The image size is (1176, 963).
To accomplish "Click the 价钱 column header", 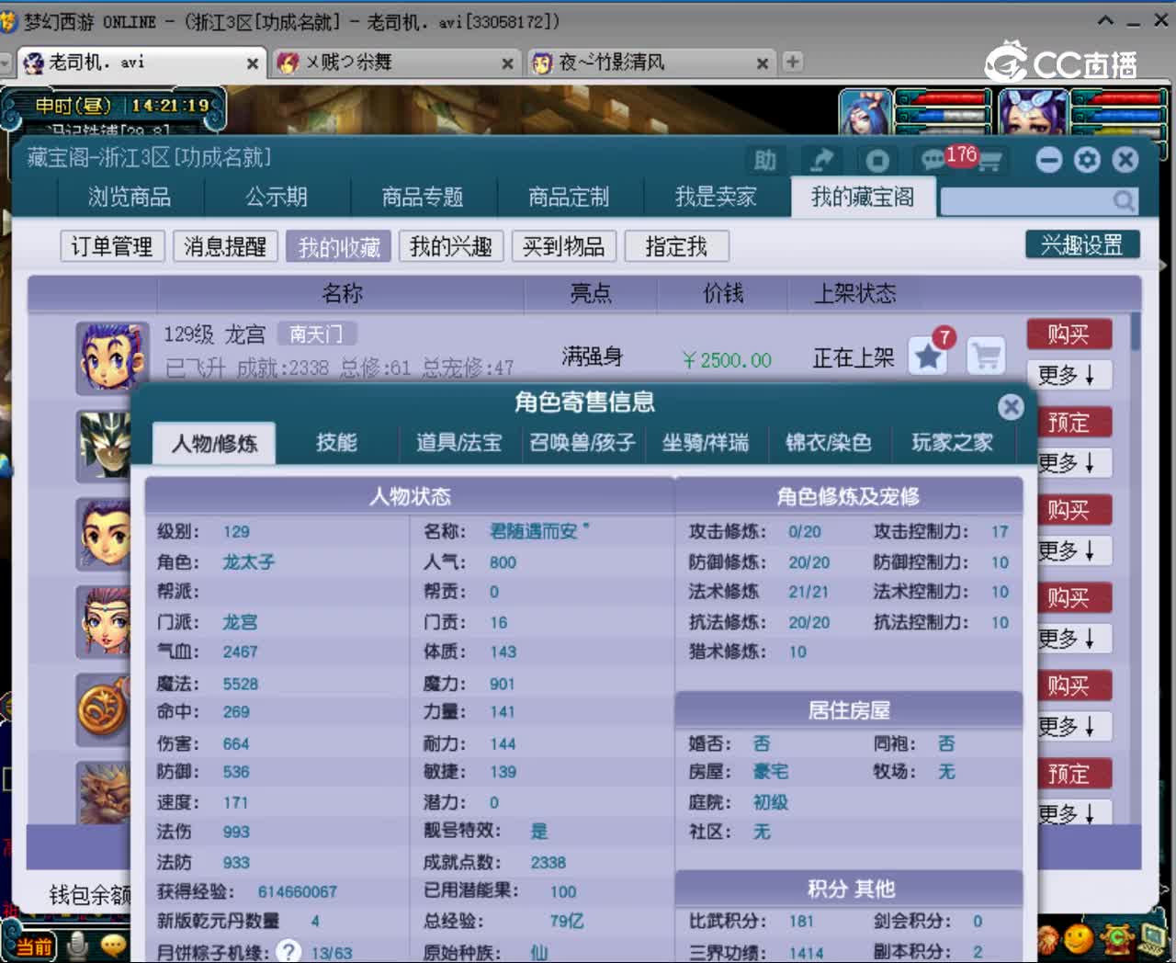I will tap(723, 294).
